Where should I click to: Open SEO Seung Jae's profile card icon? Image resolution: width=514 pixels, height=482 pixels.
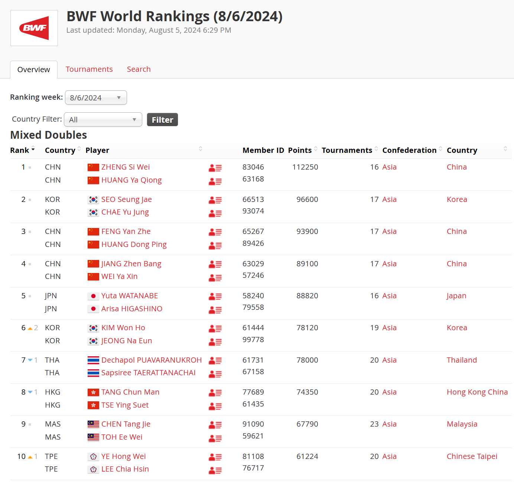click(215, 200)
